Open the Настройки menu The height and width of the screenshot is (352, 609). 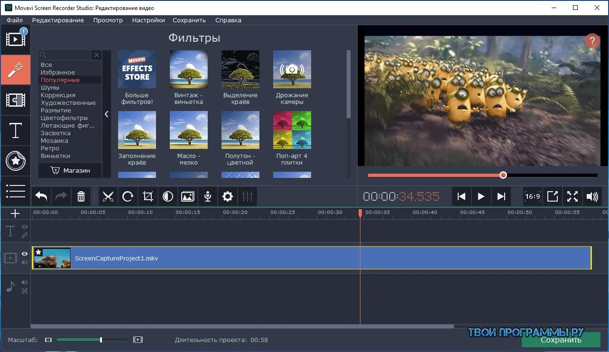148,20
